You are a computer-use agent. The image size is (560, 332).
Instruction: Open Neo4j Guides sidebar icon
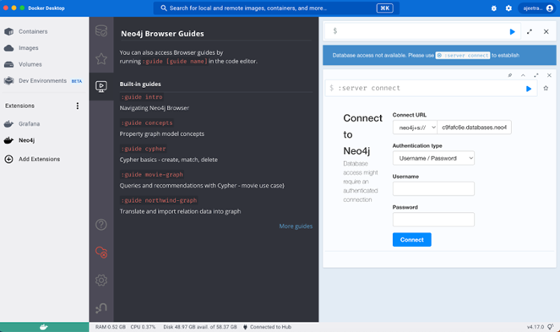point(101,86)
